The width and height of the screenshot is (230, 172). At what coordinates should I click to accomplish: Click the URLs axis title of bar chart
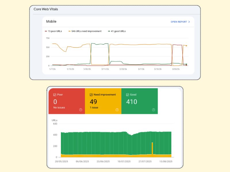[54, 120]
